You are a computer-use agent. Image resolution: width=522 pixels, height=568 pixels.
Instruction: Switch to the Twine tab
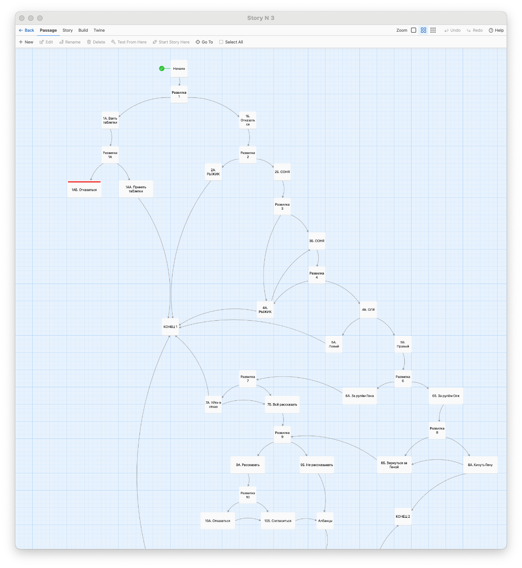tap(99, 30)
